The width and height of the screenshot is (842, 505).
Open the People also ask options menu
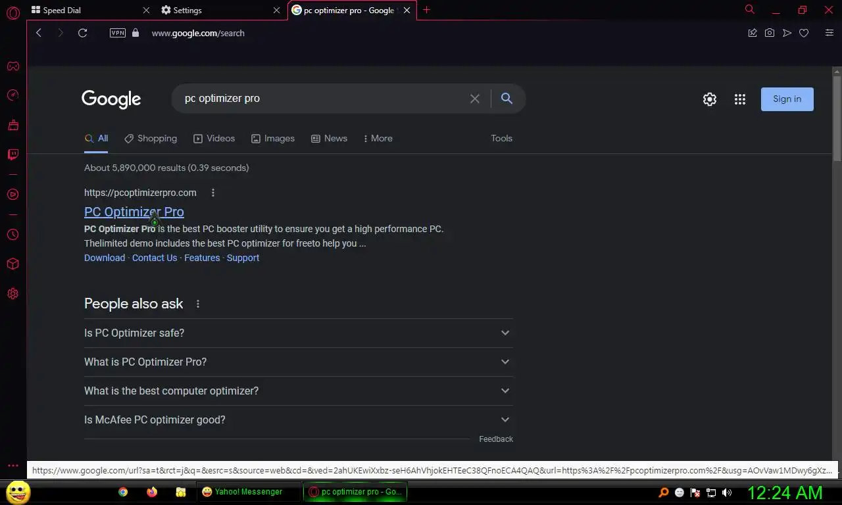coord(197,304)
